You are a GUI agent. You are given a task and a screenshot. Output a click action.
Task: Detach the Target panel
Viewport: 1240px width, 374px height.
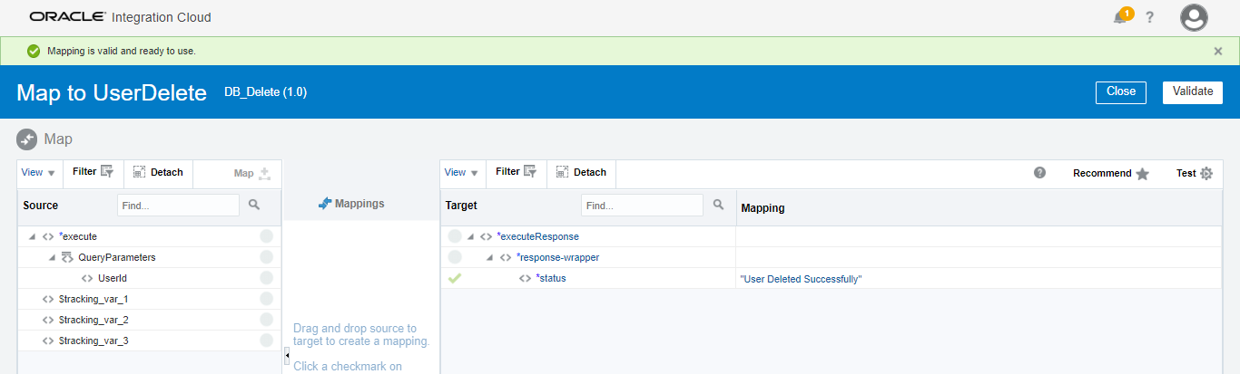tap(581, 172)
